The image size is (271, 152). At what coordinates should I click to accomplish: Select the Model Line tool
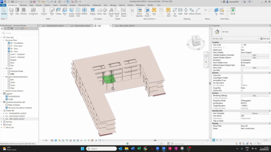(117, 12)
